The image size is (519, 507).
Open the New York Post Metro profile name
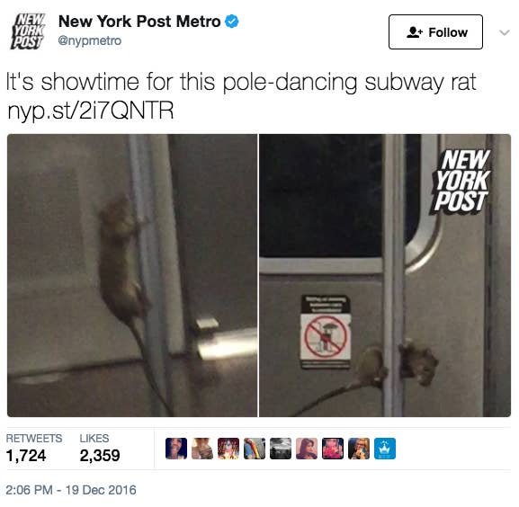pyautogui.click(x=139, y=22)
